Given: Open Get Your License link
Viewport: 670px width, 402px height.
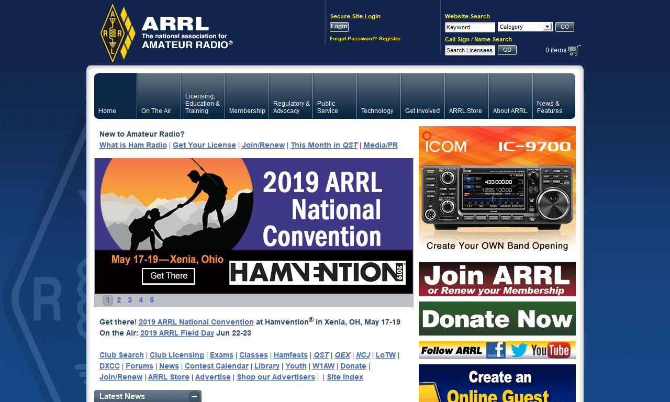Looking at the screenshot, I should (x=204, y=145).
